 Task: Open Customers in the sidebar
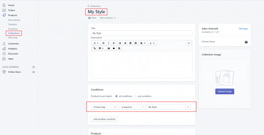(x=13, y=44)
